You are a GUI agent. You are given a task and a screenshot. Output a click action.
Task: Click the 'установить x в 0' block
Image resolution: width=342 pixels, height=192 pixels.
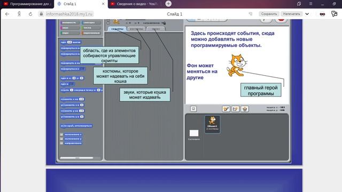72,105
